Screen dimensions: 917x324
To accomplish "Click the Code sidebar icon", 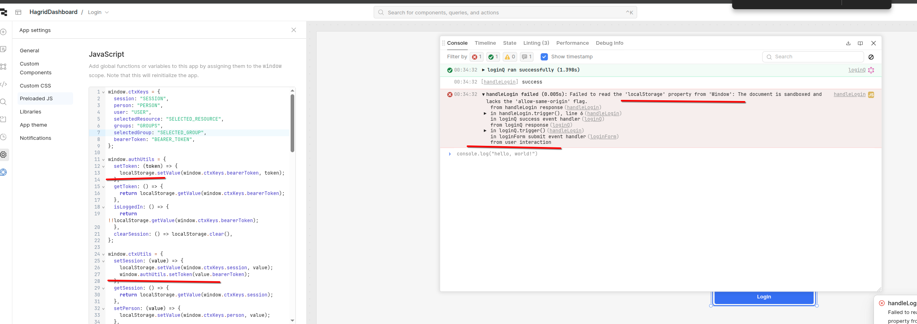I will click(4, 84).
